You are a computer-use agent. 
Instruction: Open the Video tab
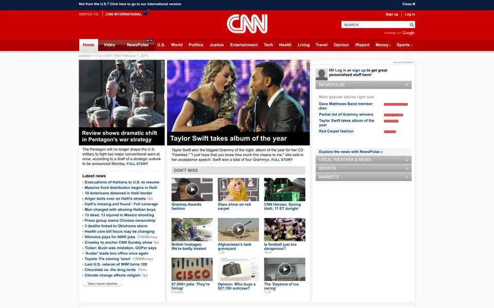point(109,45)
